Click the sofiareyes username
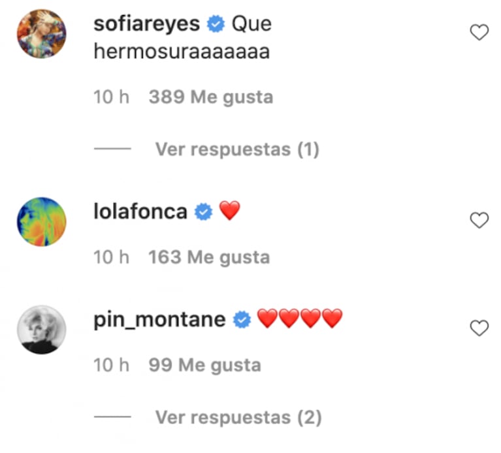 coord(147,24)
